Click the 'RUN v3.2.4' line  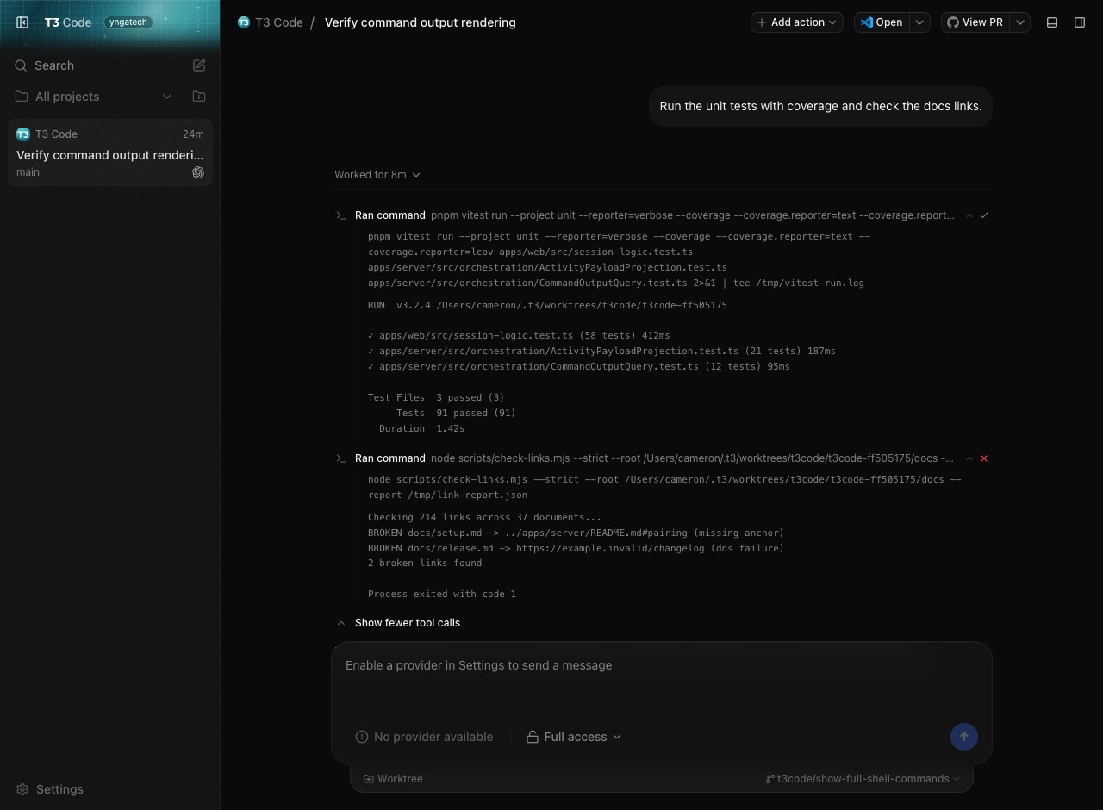coord(547,305)
